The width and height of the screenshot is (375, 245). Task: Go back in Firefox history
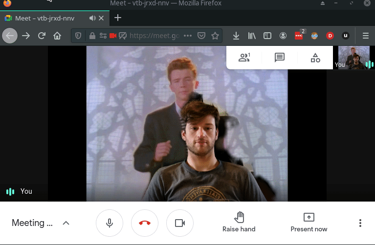pyautogui.click(x=10, y=36)
